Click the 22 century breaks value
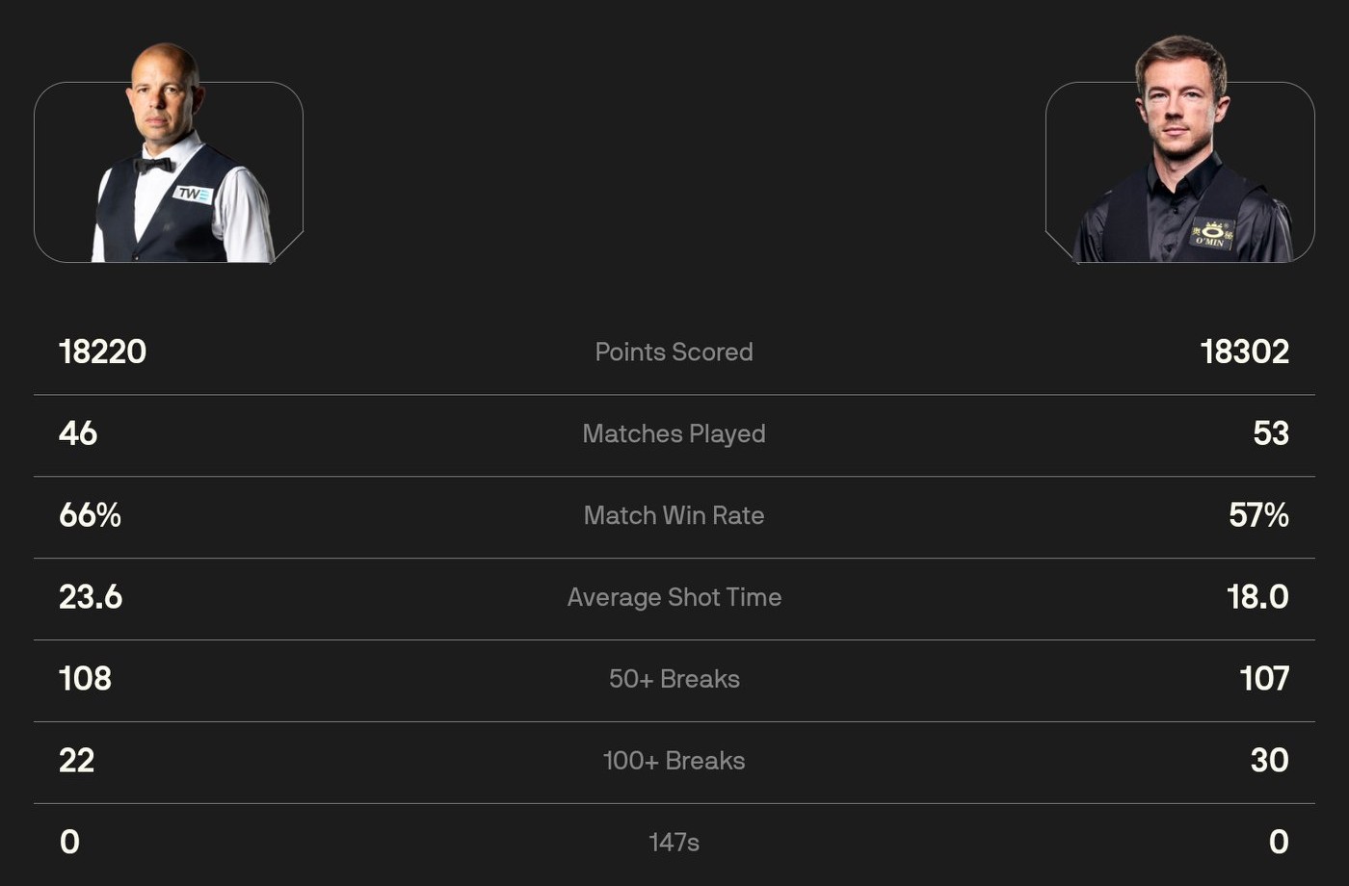Screen dimensions: 1349x886 76,762
